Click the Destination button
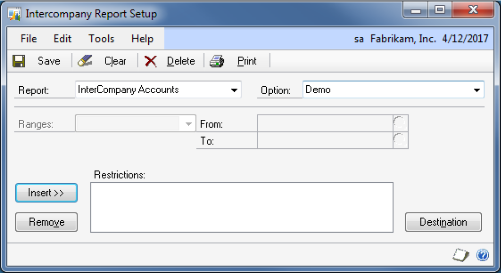502x274 pixels. 443,222
